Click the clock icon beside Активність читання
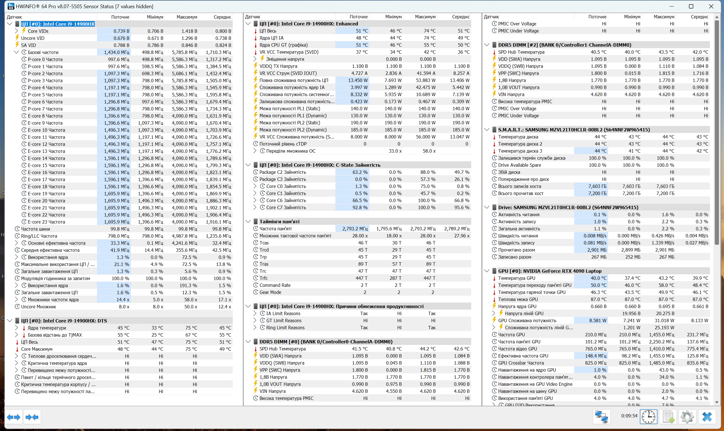 click(494, 214)
